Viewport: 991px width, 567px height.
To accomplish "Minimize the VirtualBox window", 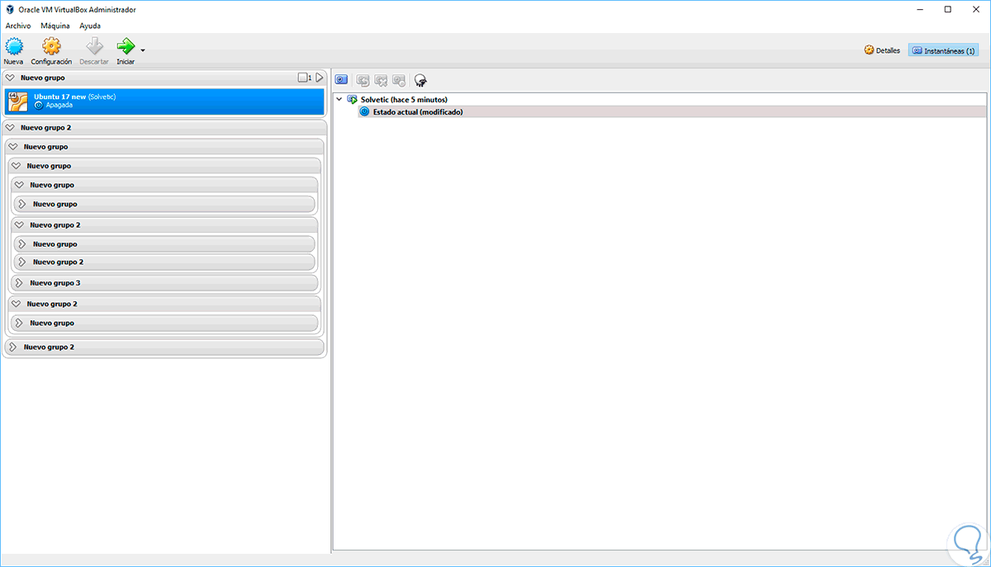I will click(920, 9).
